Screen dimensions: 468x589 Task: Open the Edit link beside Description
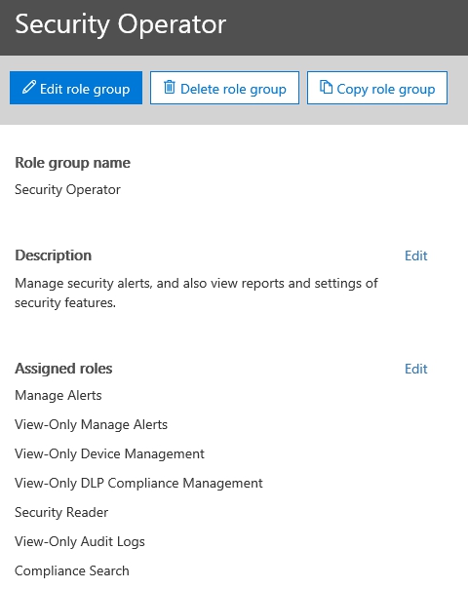point(415,255)
